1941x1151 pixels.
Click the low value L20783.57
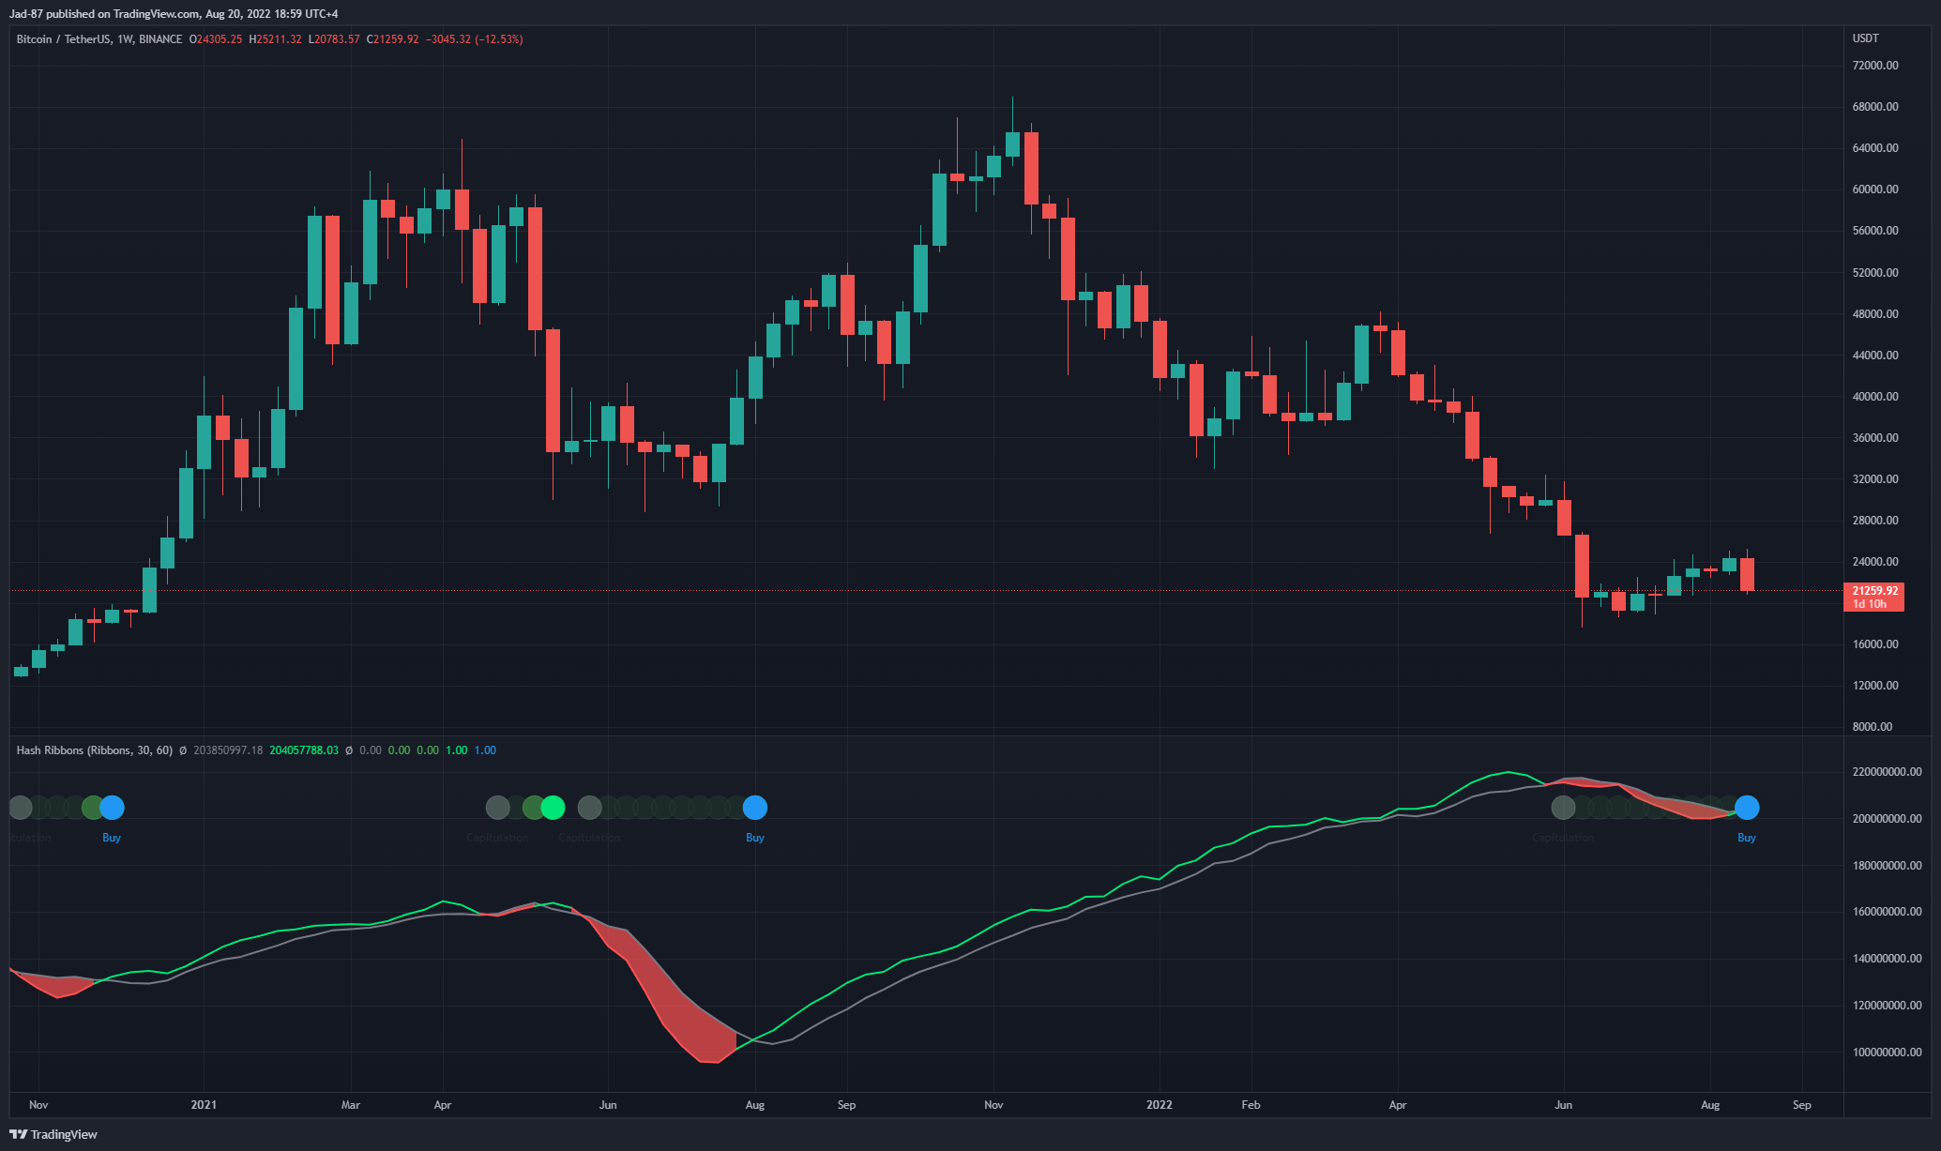334,39
